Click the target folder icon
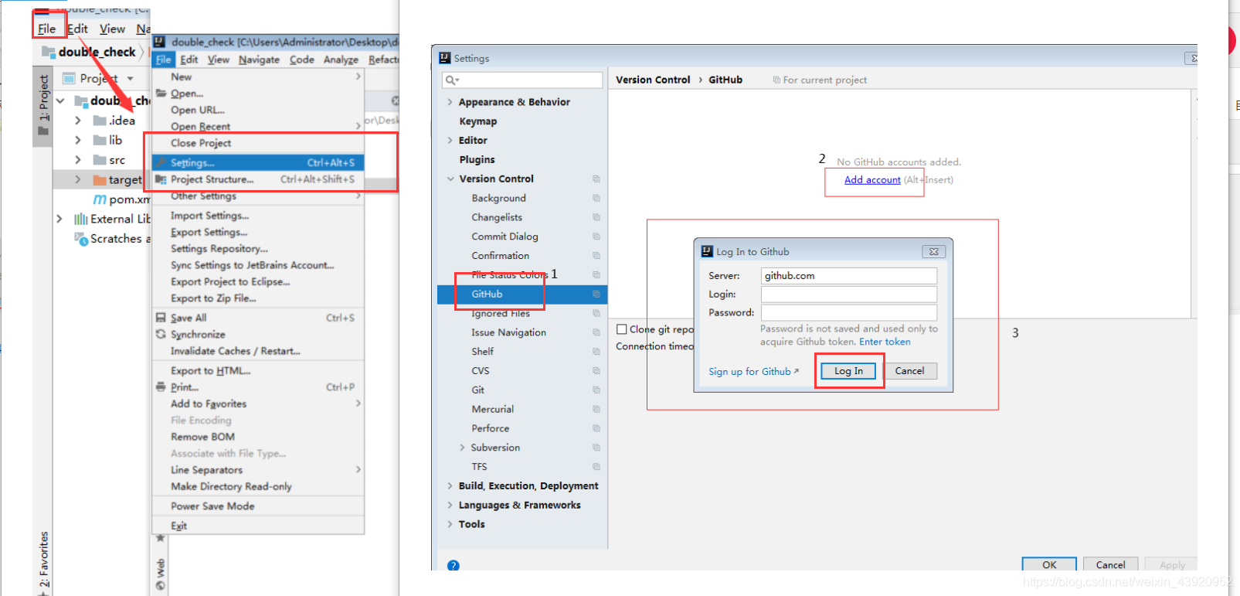The width and height of the screenshot is (1240, 596). point(100,180)
